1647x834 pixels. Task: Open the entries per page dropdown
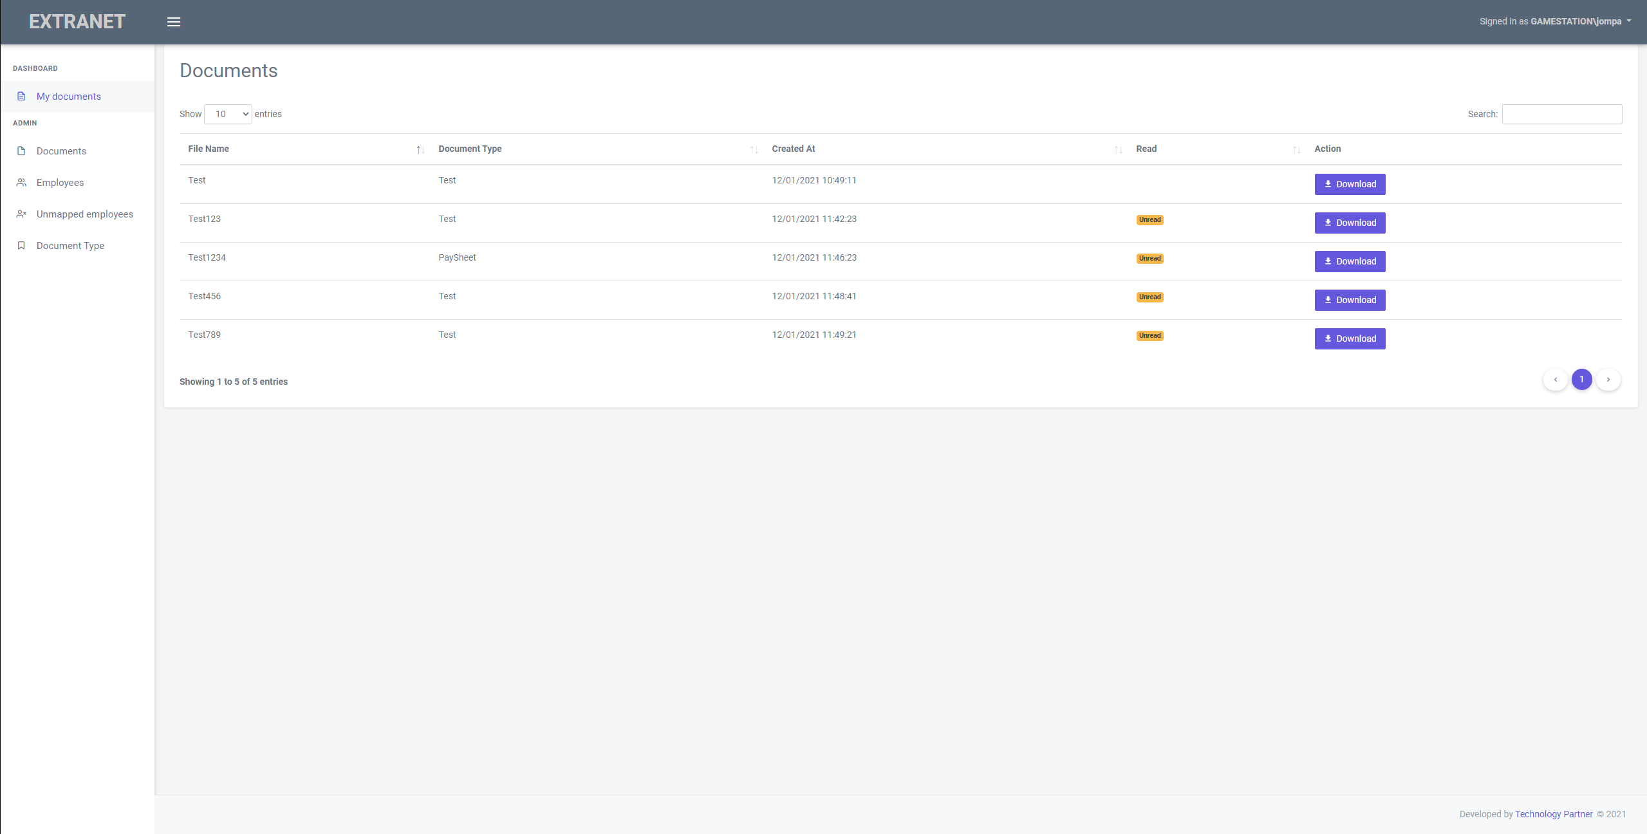[x=228, y=114]
